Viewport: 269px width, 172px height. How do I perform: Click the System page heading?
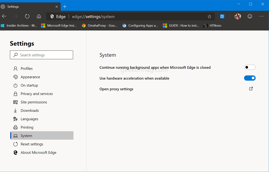click(108, 55)
